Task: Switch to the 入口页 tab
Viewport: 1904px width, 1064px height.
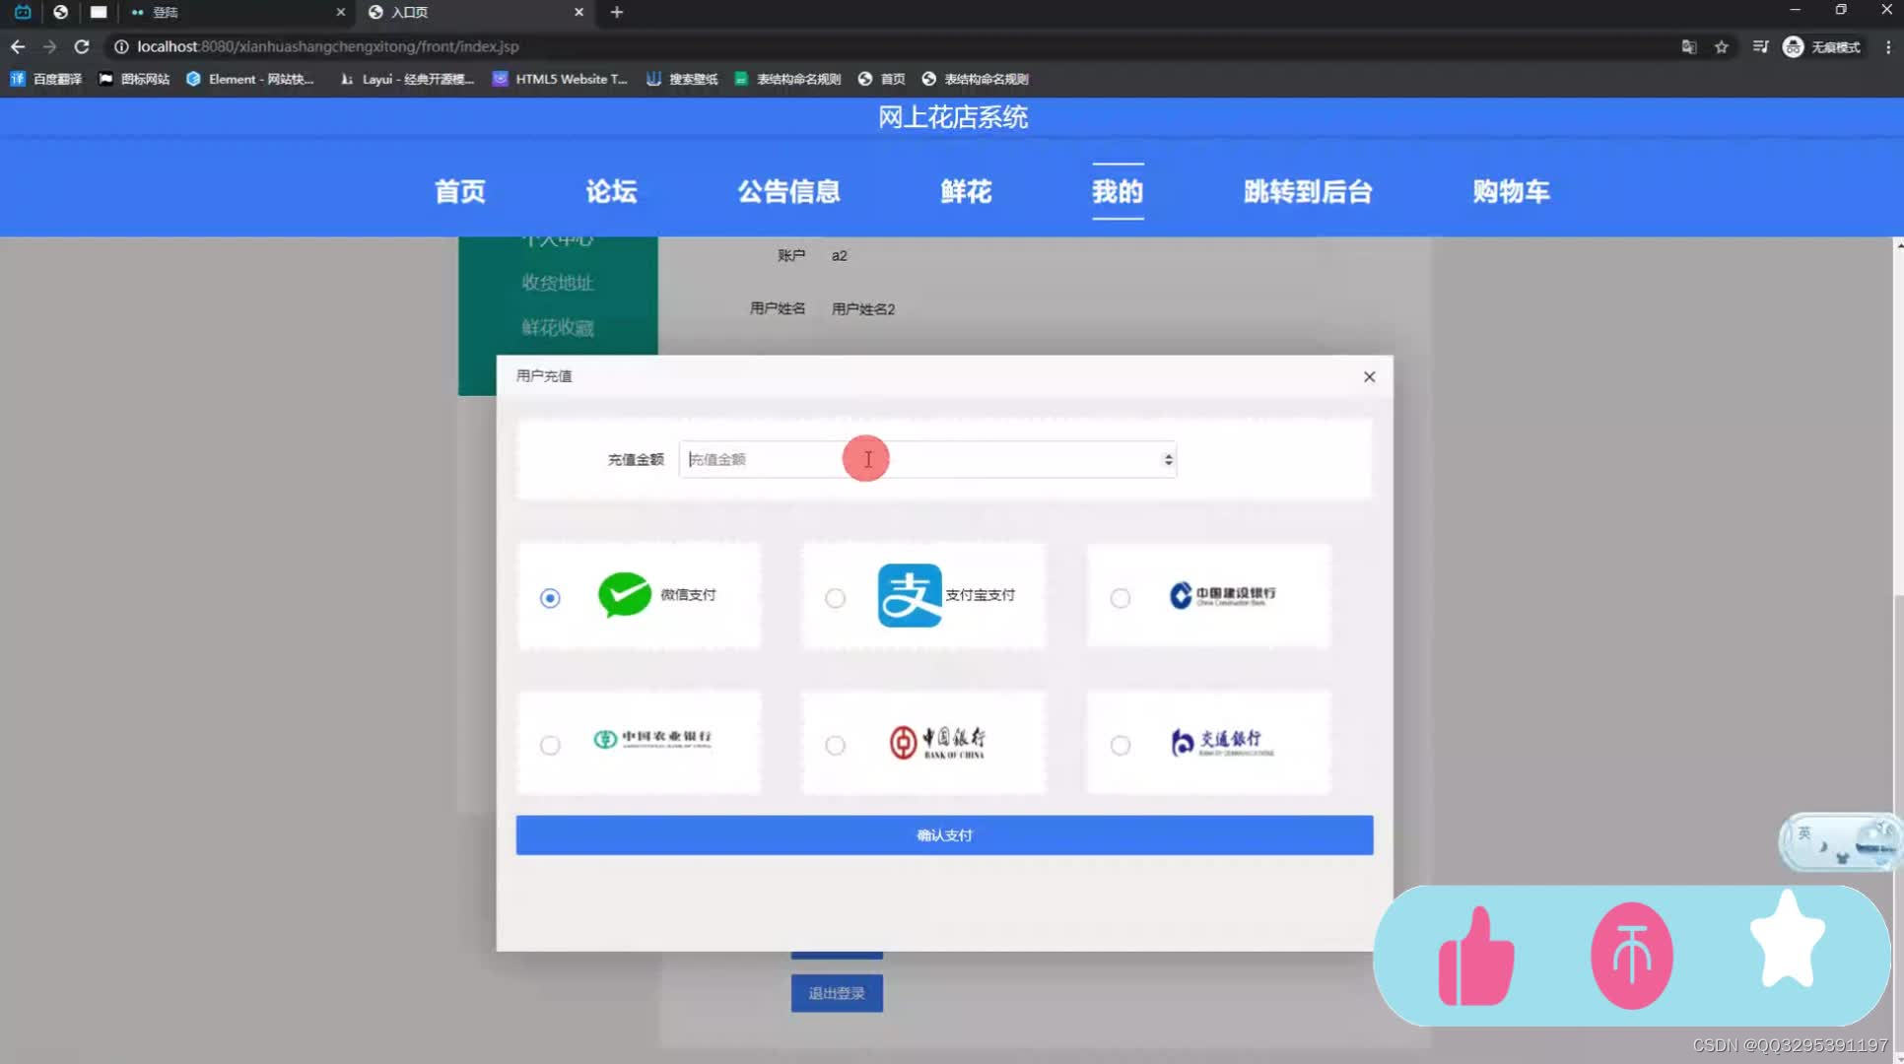Action: tap(477, 12)
